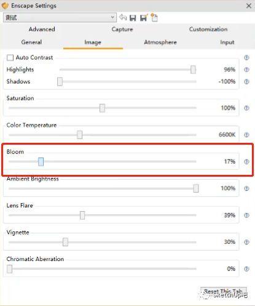This screenshot has width=255, height=306.
Task: Go to the Capture tab
Action: click(x=122, y=29)
